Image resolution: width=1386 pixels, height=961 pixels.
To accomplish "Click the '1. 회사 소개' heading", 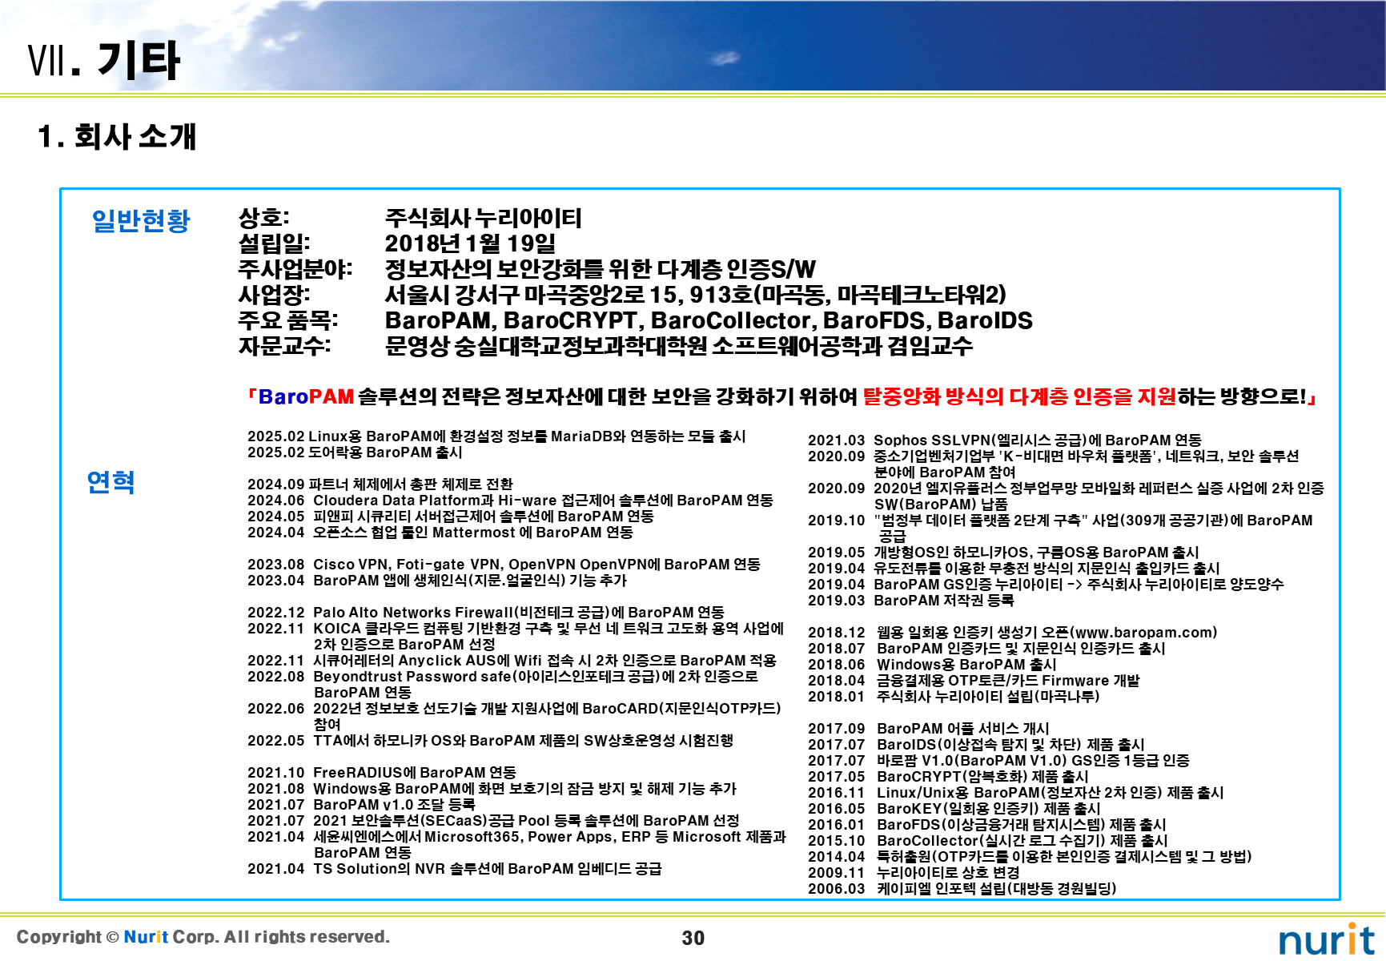I will (x=117, y=136).
